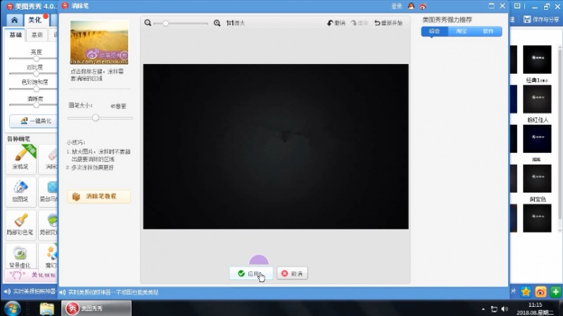Click the 美图秀秀 taskbar button

pos(96,308)
